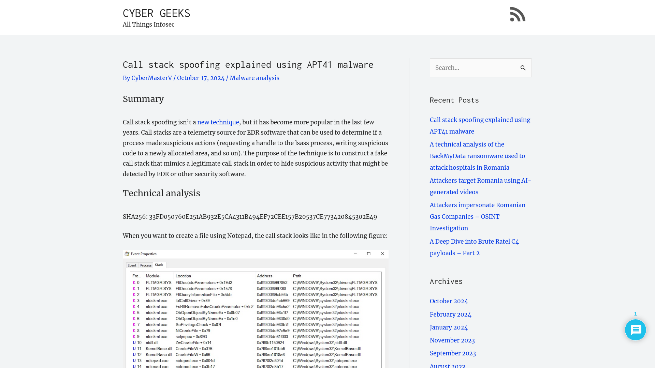Click CyberMasterV author name link

click(152, 78)
